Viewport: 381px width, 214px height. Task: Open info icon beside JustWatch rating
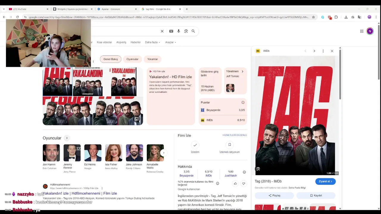[x=244, y=172]
